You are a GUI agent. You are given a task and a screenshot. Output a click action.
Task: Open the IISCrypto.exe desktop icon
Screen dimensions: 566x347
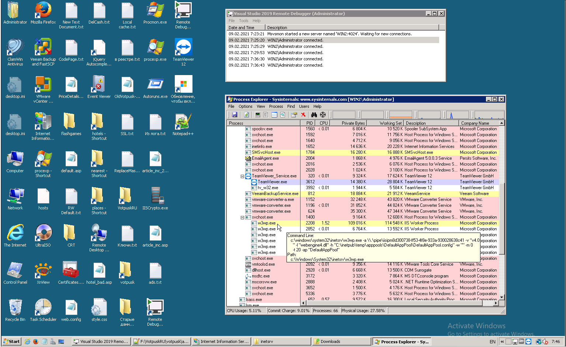pyautogui.click(x=155, y=199)
